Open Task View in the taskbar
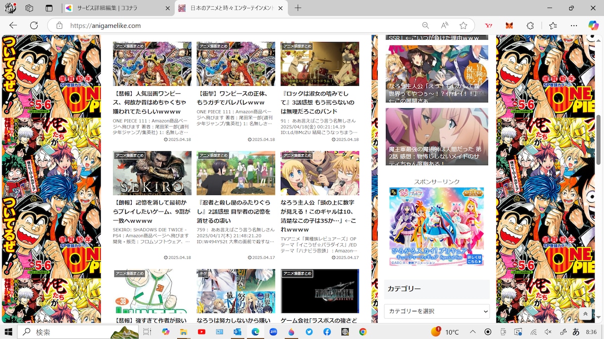604x339 pixels. [147, 332]
